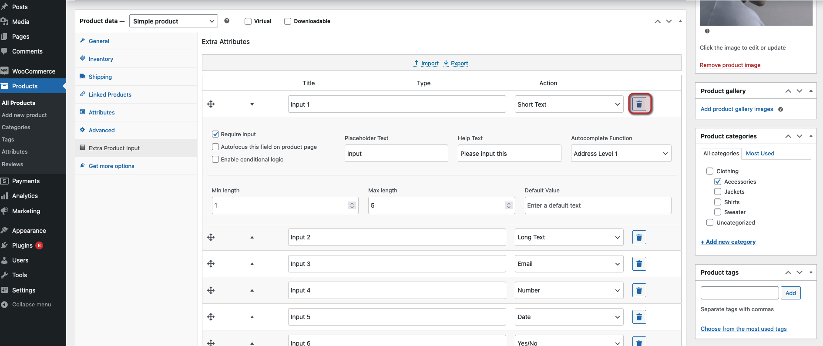Open the Autocomplete Function dropdown

[x=621, y=154]
